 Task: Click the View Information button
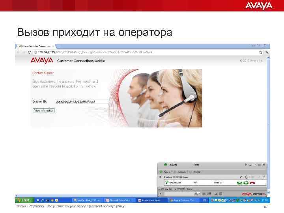(44, 110)
